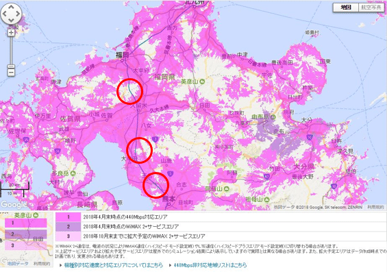Zoom in with the plus button
Image resolution: width=387 pixels, height=272 pixels.
pos(11,33)
